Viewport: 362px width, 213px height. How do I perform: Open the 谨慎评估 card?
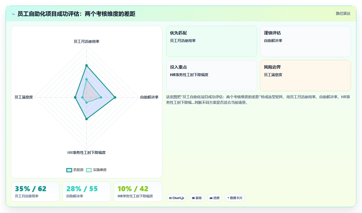point(305,41)
